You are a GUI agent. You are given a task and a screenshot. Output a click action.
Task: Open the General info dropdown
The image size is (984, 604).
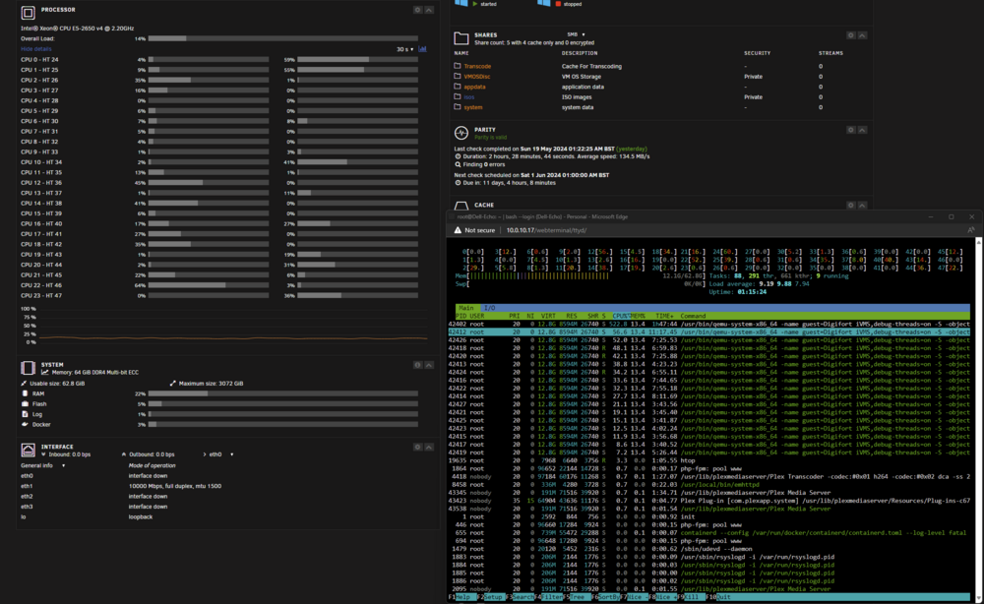pyautogui.click(x=42, y=465)
